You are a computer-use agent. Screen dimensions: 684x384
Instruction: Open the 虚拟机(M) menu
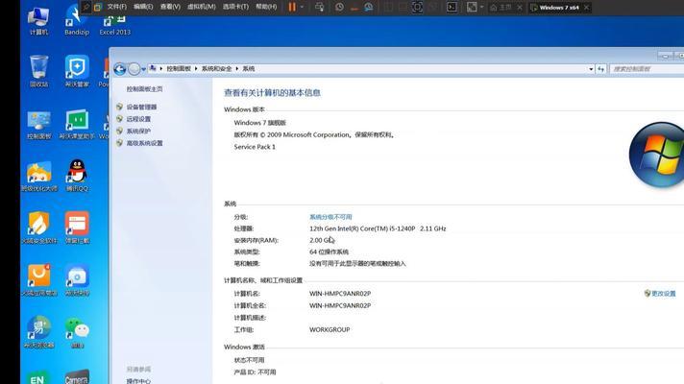coord(201,7)
